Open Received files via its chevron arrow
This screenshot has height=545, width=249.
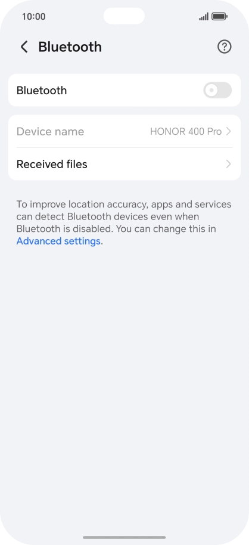tap(228, 164)
